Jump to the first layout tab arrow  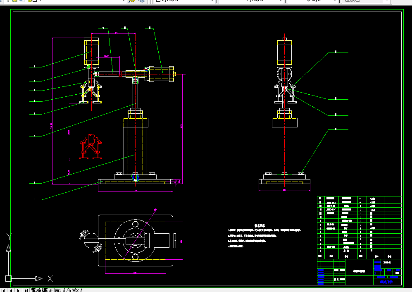pyautogui.click(x=3, y=290)
